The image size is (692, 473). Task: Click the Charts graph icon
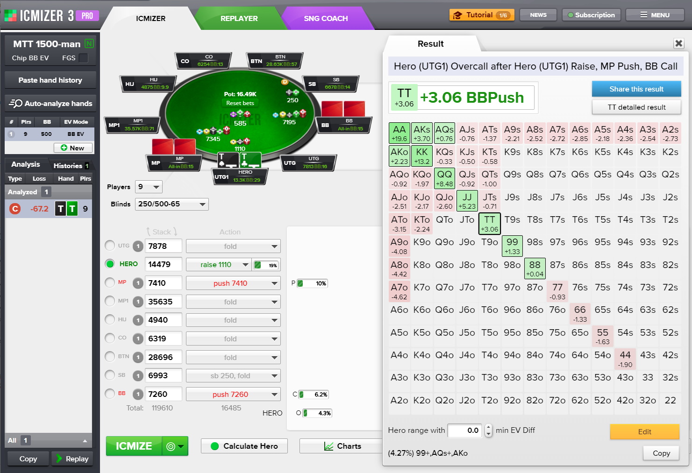pyautogui.click(x=328, y=446)
